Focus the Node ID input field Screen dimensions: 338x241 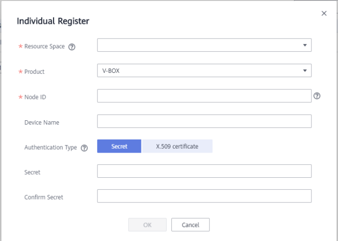[204, 96]
